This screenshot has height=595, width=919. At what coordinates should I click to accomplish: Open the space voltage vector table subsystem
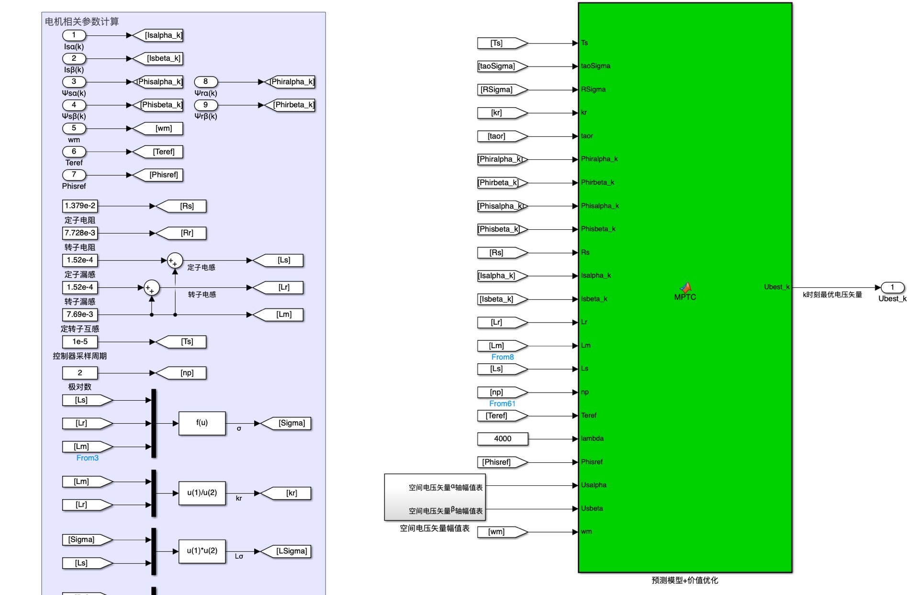pyautogui.click(x=435, y=497)
